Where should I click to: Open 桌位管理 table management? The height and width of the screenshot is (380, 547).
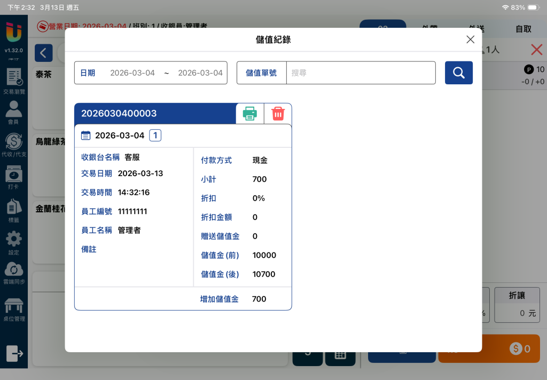coord(14,310)
